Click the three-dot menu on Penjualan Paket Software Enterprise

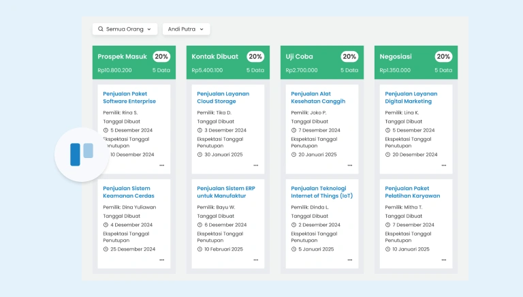pyautogui.click(x=161, y=166)
